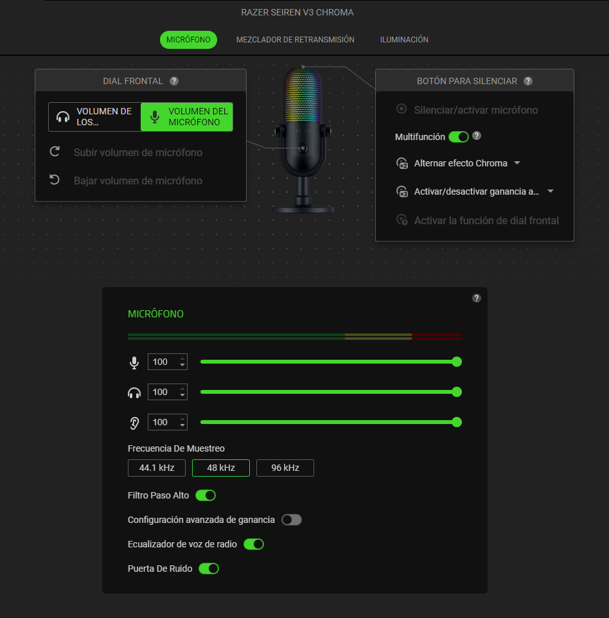This screenshot has width=609, height=618.
Task: Click Bajar volumen de micrófono text
Action: point(138,181)
